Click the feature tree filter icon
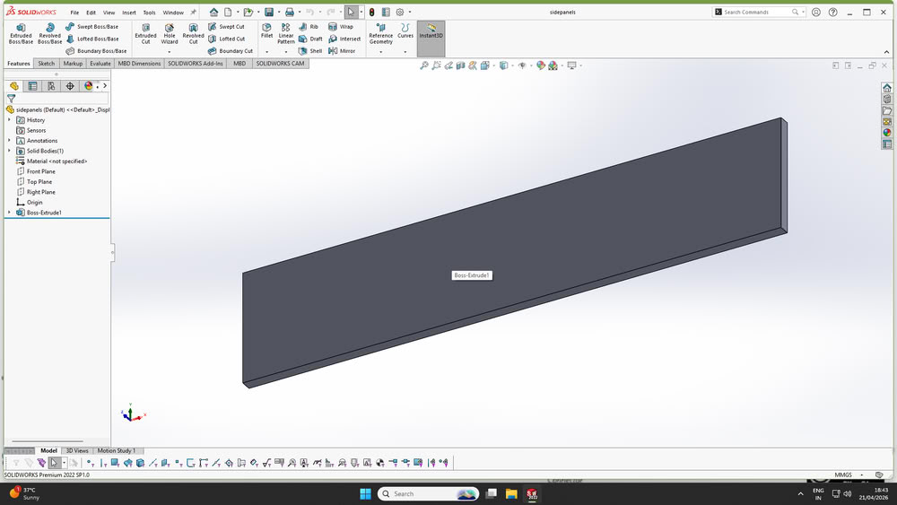897x505 pixels. coord(11,99)
